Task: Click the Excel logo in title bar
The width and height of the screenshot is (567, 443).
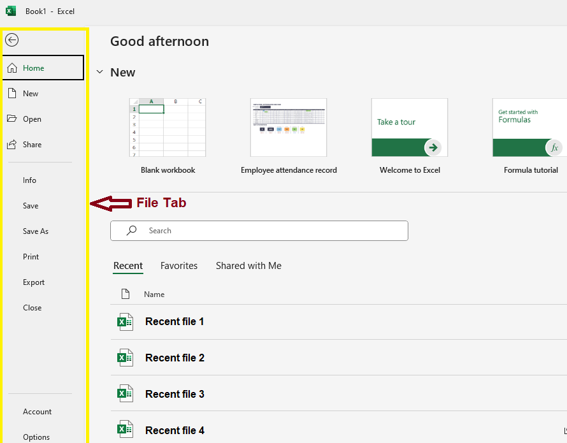Action: [10, 11]
